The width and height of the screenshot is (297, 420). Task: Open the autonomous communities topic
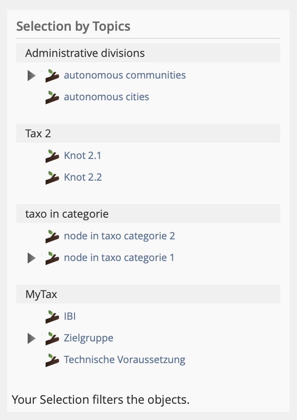tap(125, 75)
